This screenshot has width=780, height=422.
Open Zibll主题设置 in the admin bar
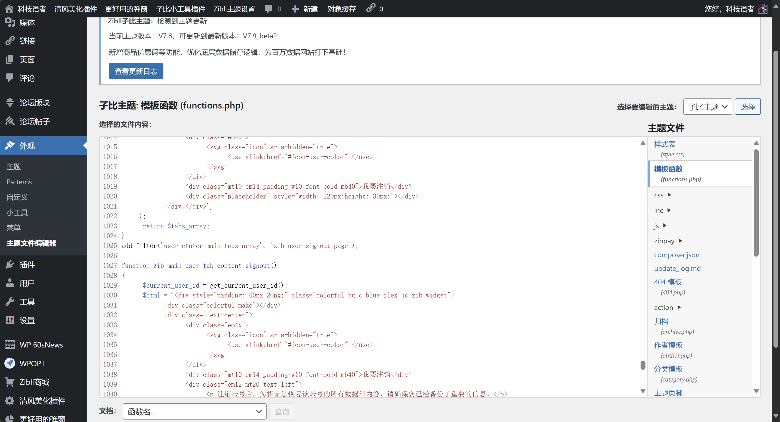(x=234, y=9)
